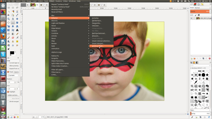Click the Auto Shrink button

coord(13,99)
